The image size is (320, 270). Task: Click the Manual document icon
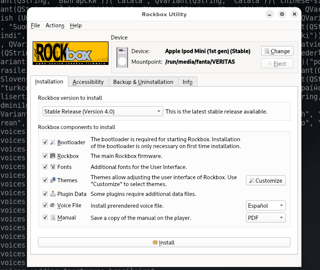53,218
